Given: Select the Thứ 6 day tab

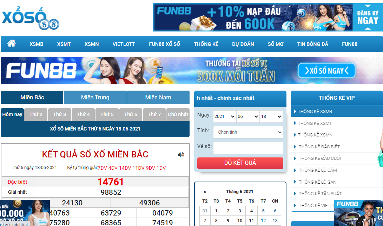Looking at the screenshot, I should click(131, 114).
